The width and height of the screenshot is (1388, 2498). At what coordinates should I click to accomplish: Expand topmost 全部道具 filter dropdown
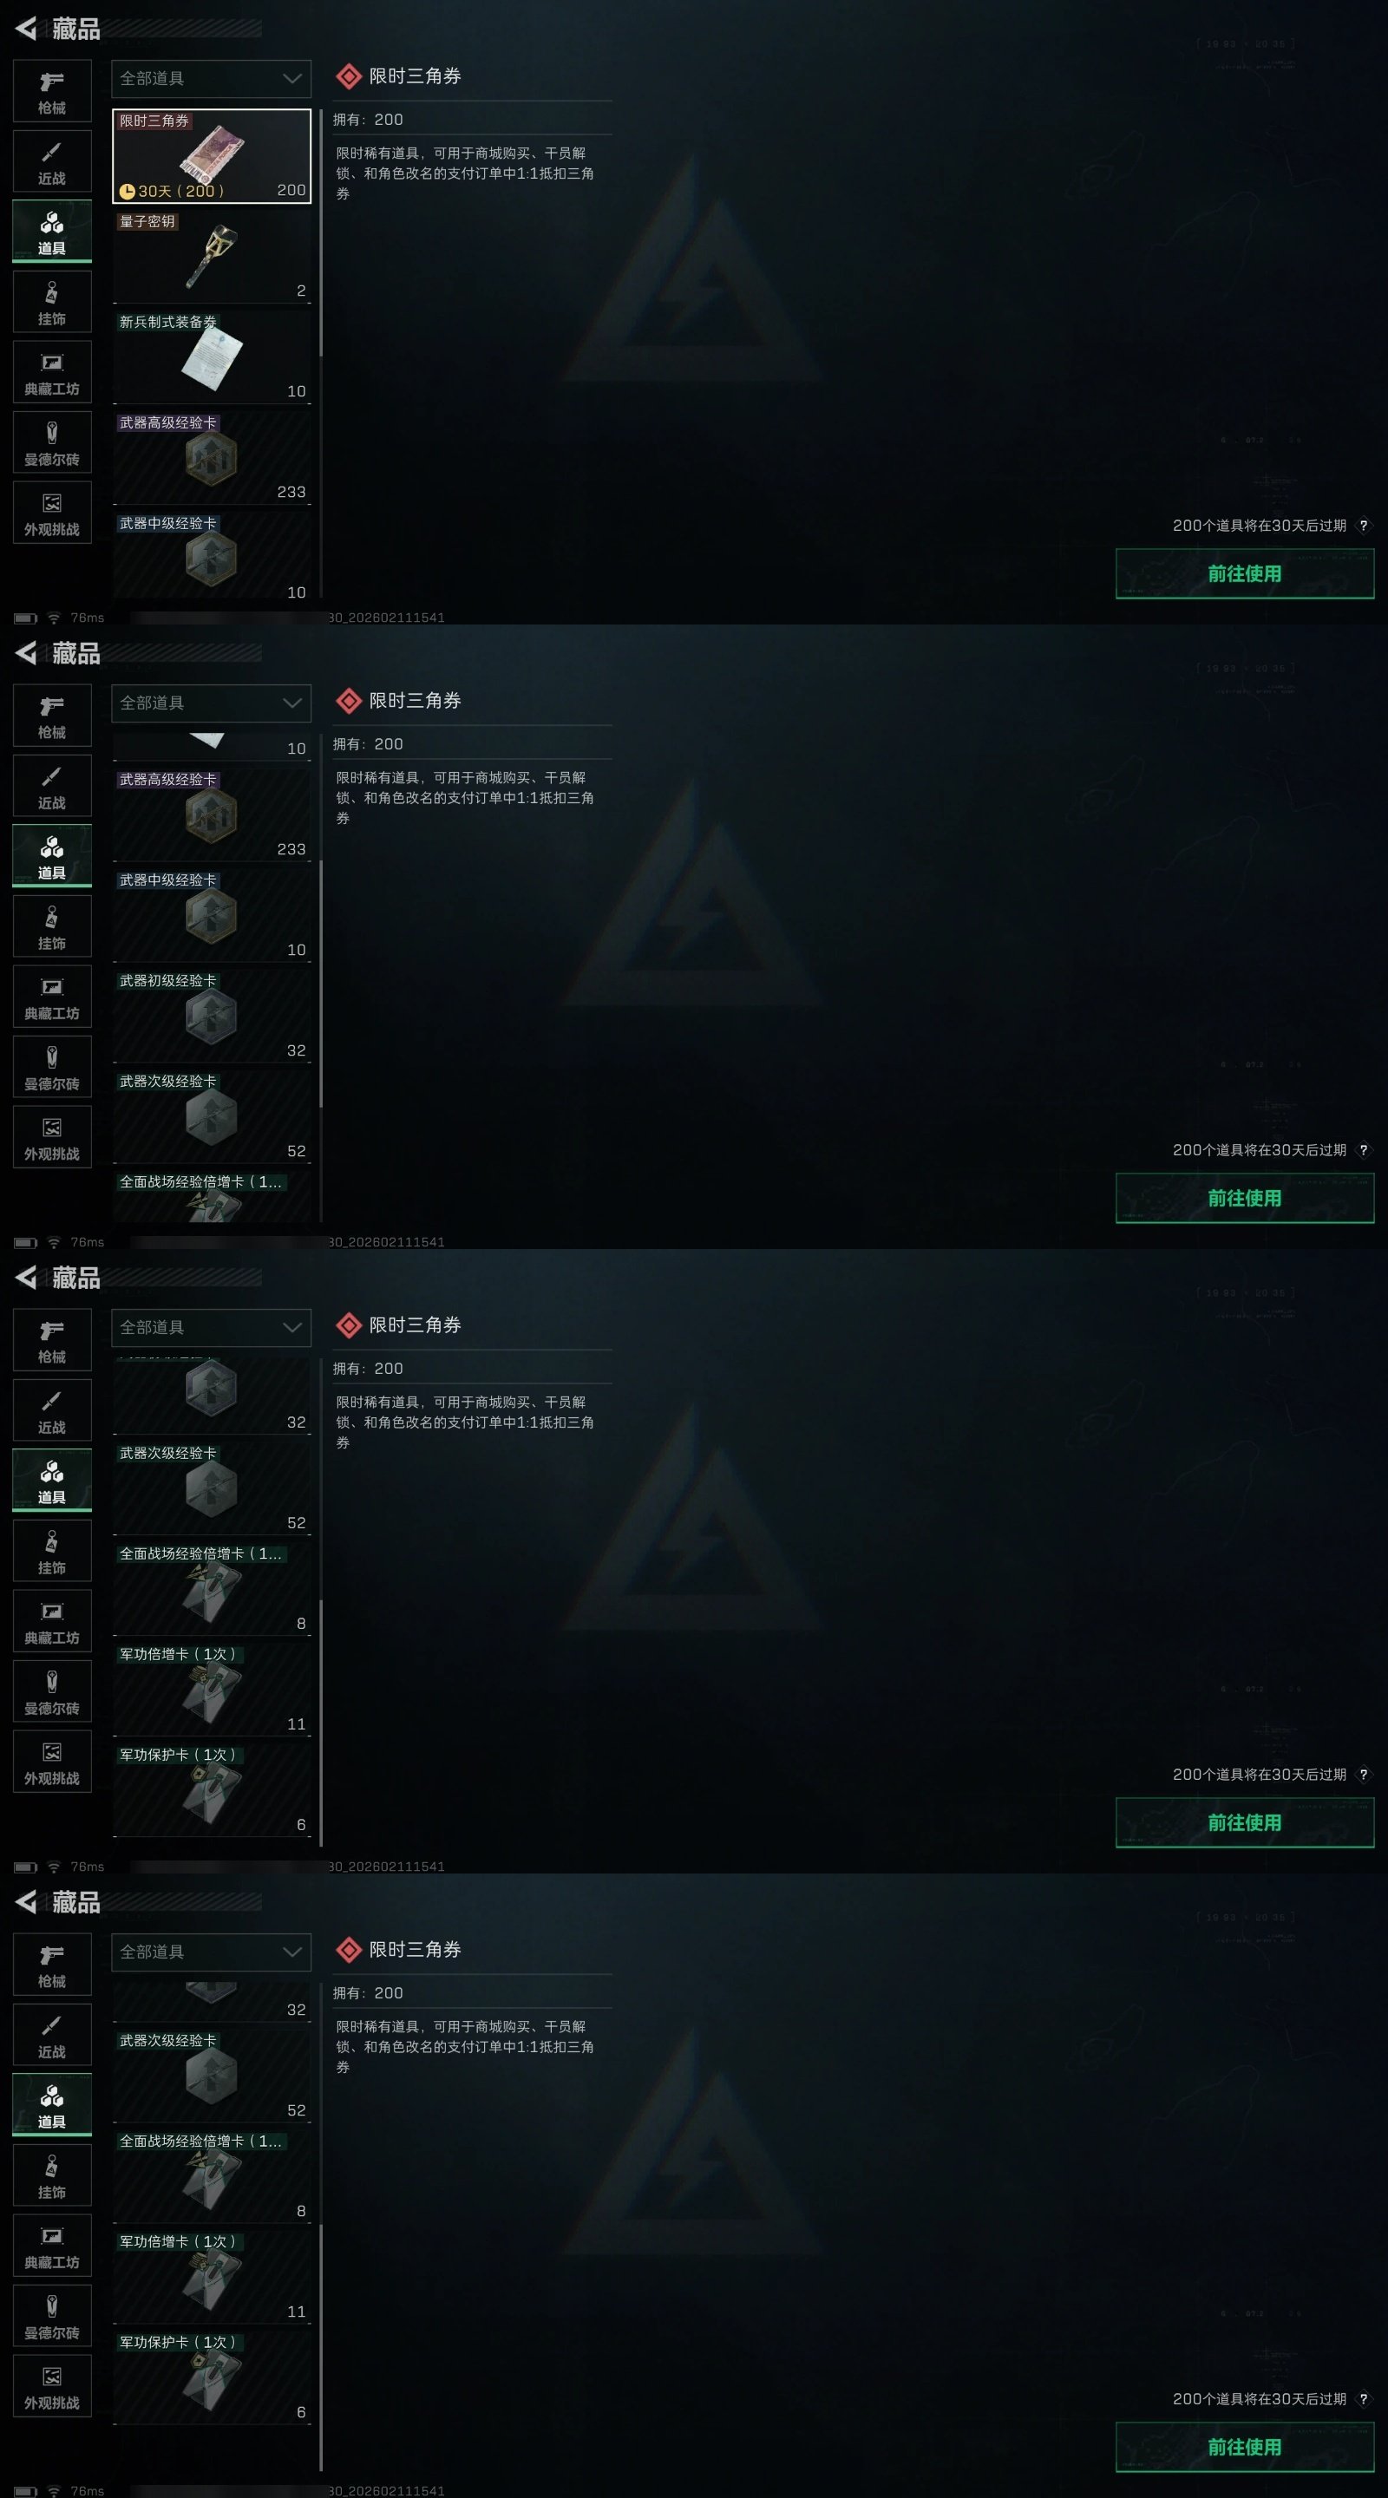[212, 79]
